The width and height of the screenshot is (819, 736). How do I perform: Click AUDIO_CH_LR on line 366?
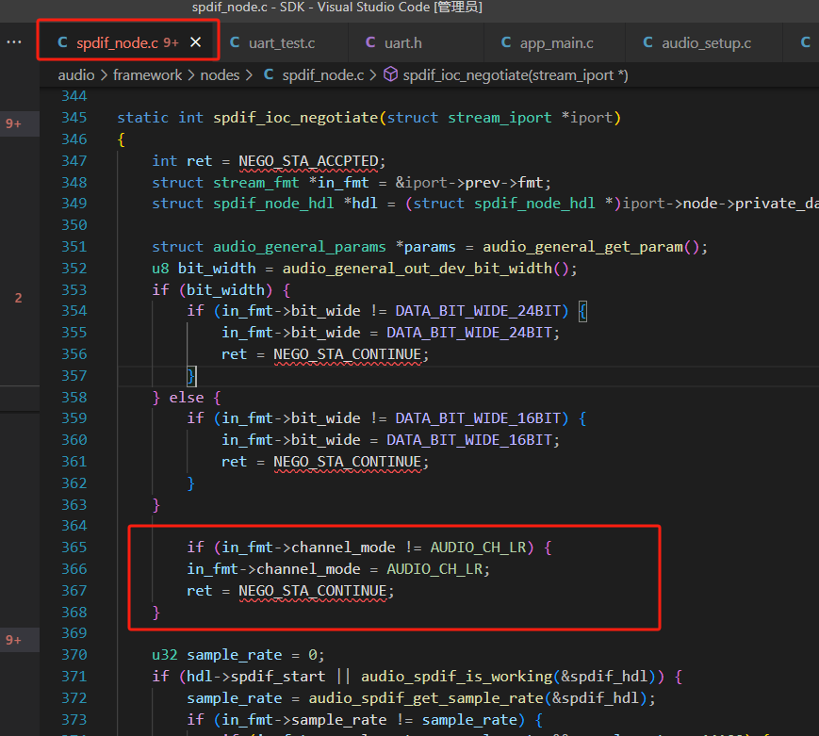pyautogui.click(x=434, y=569)
